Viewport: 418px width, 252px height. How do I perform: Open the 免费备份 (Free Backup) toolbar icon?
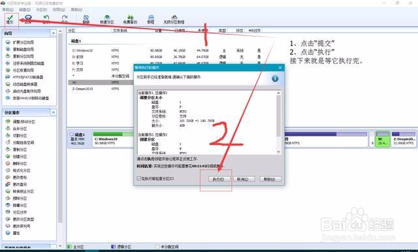(x=130, y=18)
